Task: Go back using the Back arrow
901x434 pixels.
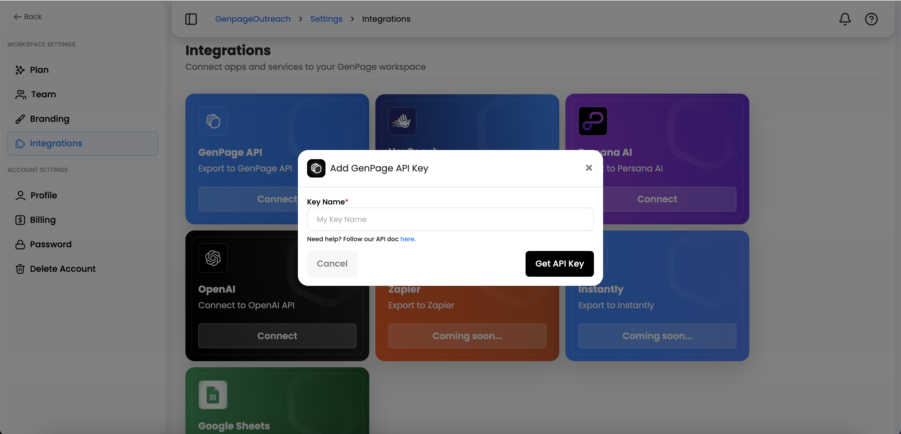Action: point(28,17)
